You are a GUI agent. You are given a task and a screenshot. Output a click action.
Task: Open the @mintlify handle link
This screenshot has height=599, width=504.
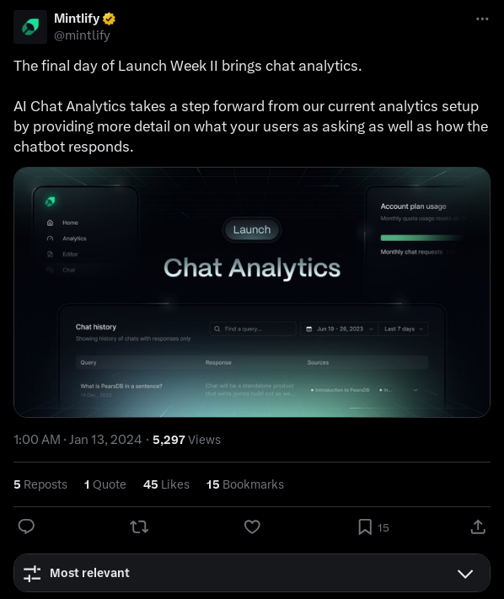[x=82, y=35]
